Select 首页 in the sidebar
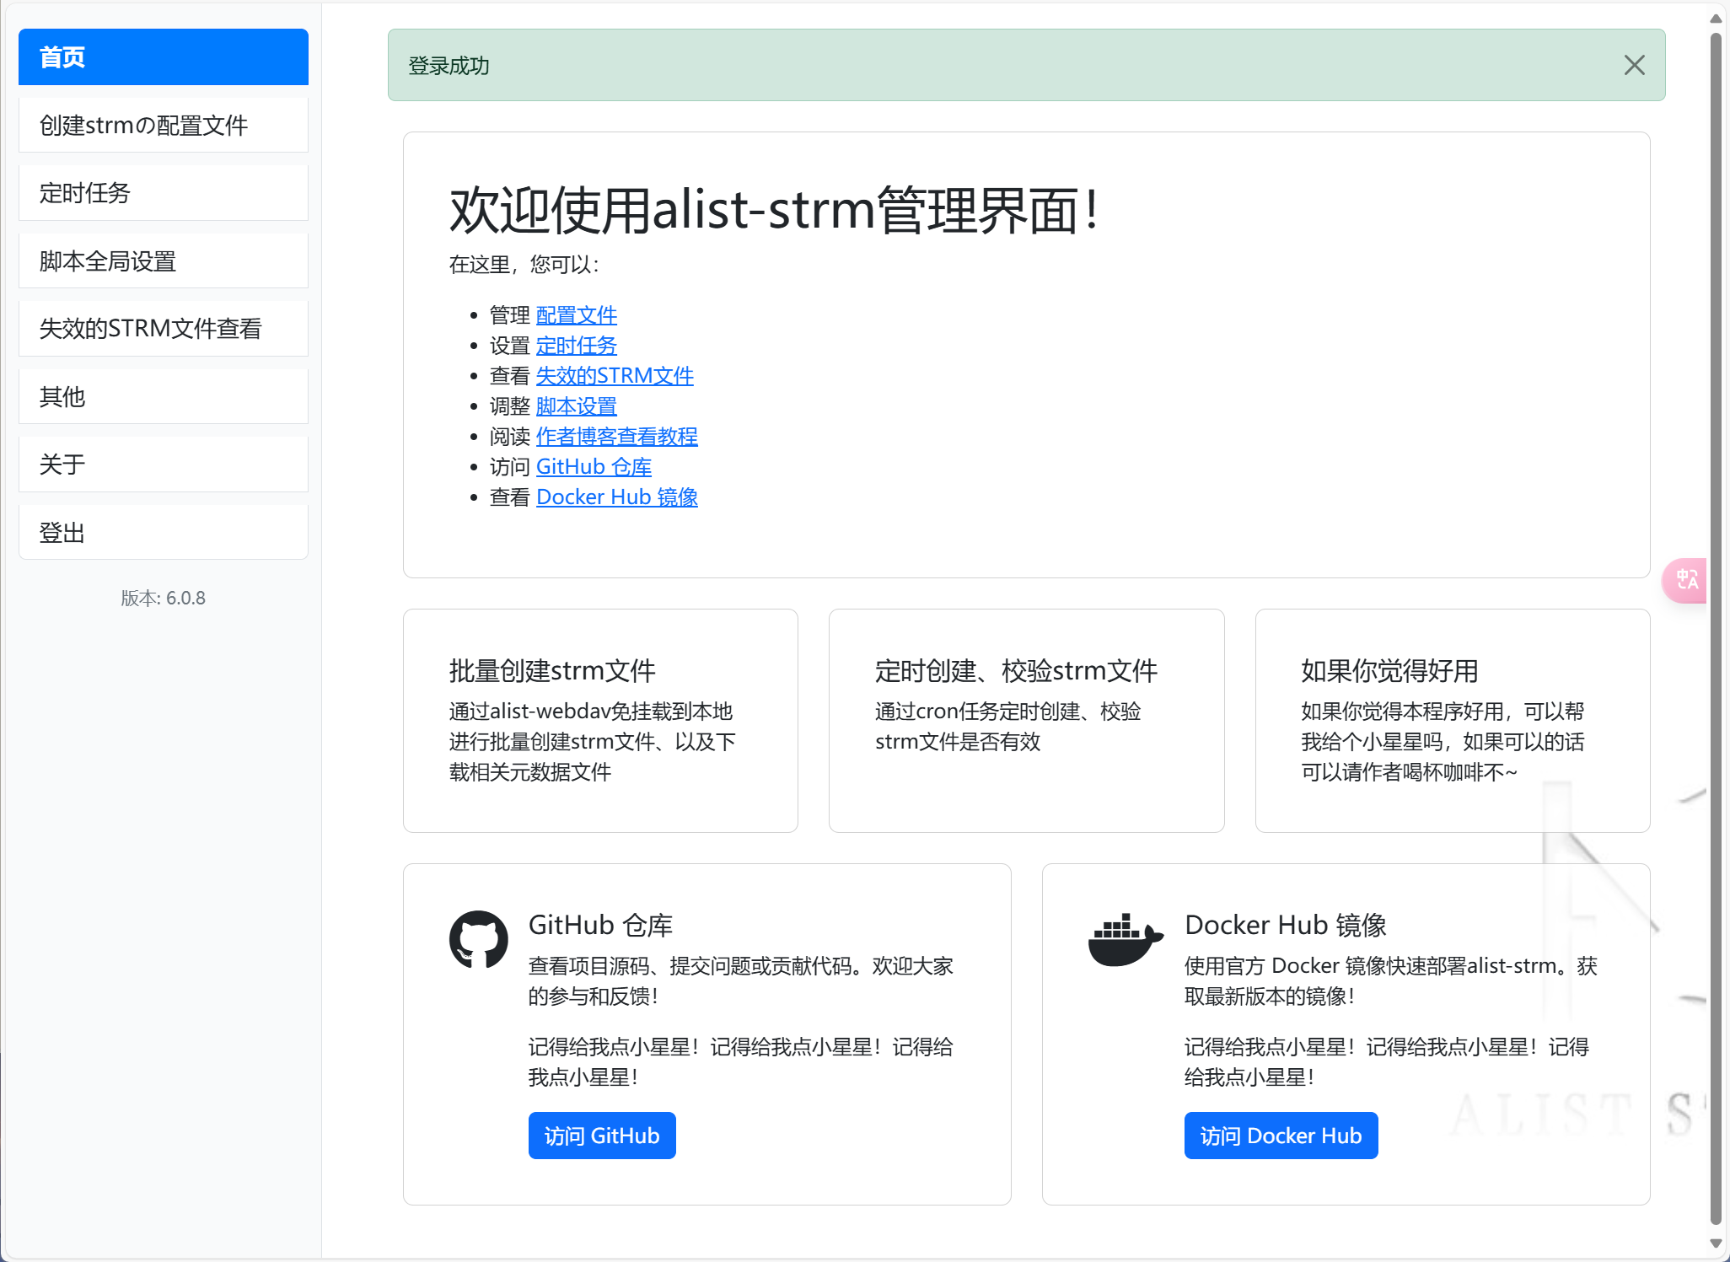The image size is (1730, 1262). [x=163, y=57]
